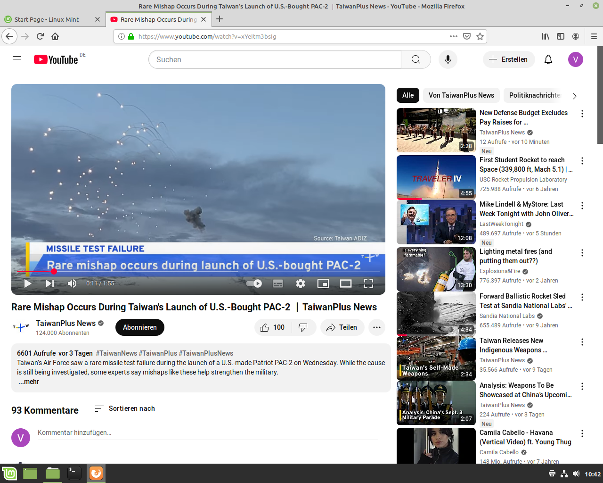Toggle theater mode in the player
The width and height of the screenshot is (603, 483).
tap(346, 283)
